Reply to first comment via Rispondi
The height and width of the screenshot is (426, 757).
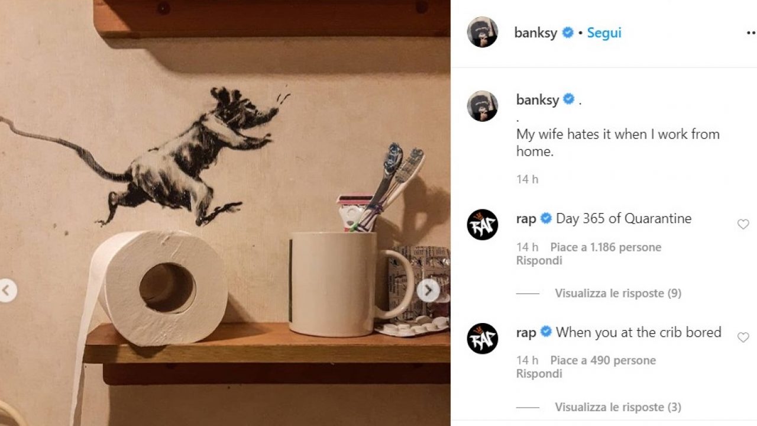[x=539, y=260]
